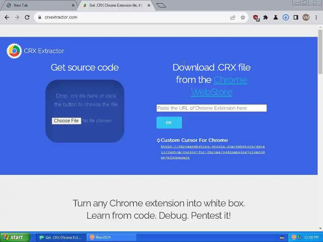This screenshot has width=323, height=242.
Task: Select the Bkav2024 taskbar item
Action: 111,238
